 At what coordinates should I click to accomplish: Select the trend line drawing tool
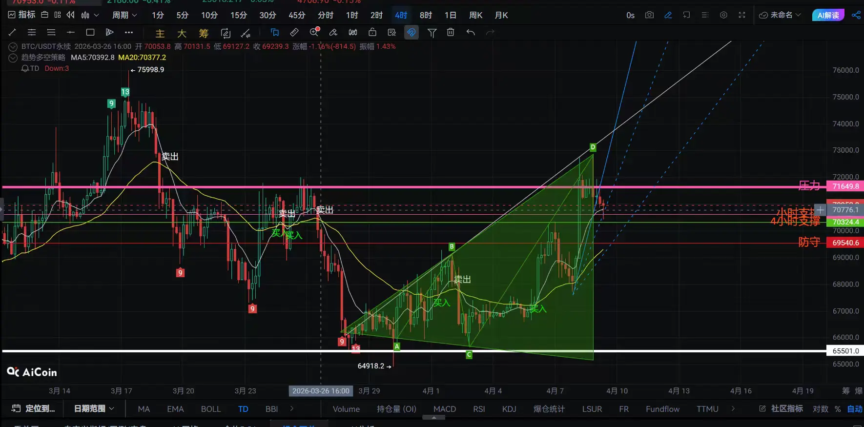[x=13, y=32]
